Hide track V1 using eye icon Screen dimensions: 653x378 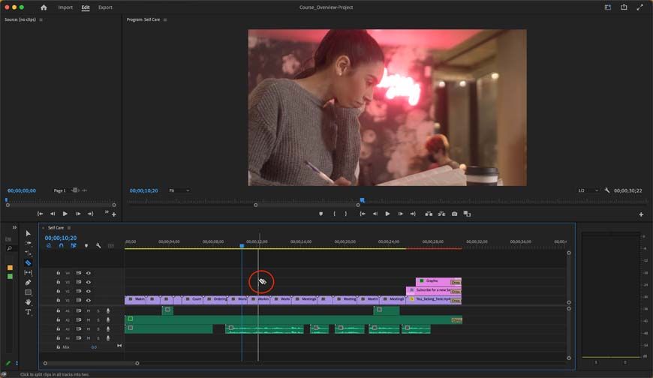coord(89,300)
